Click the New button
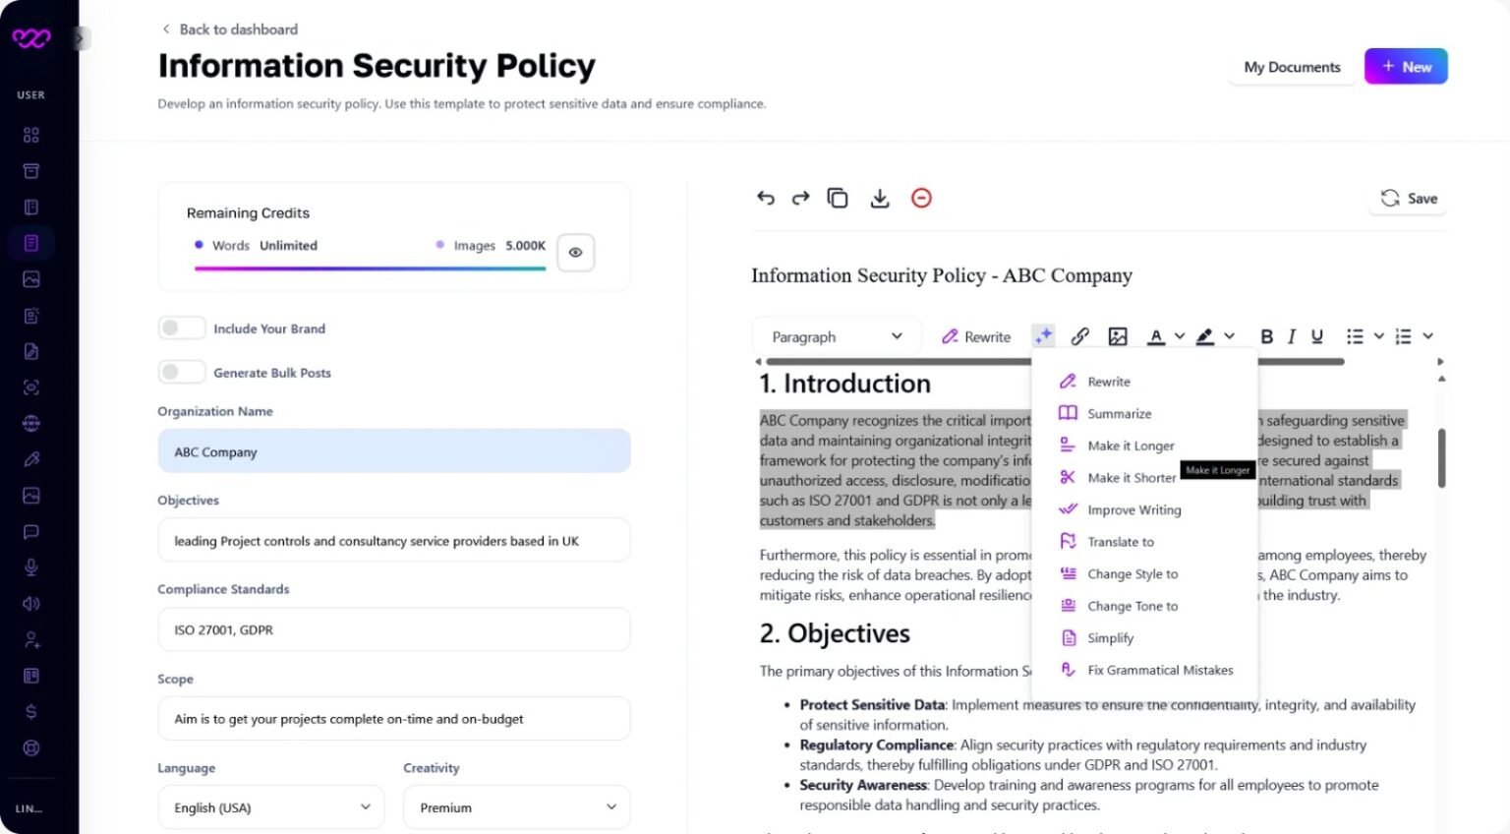The width and height of the screenshot is (1510, 834). tap(1406, 67)
